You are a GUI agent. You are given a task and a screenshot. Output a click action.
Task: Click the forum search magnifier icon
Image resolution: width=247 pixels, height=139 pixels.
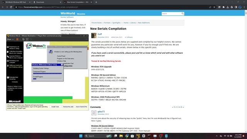pos(183,14)
